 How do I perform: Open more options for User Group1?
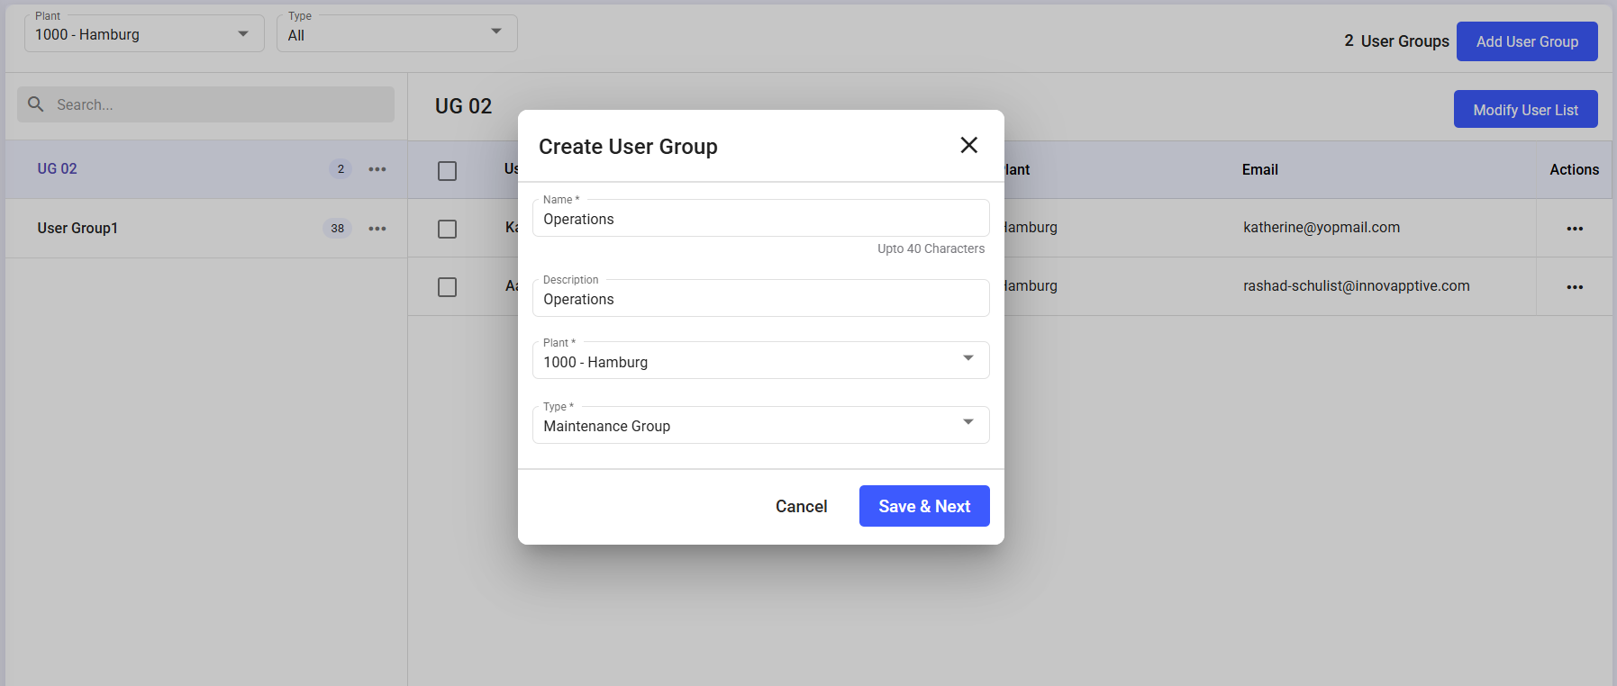377,229
